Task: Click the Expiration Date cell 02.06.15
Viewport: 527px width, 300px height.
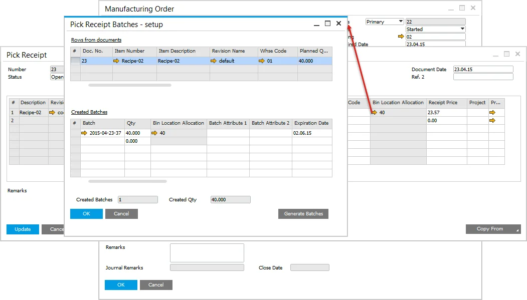Action: (x=311, y=133)
